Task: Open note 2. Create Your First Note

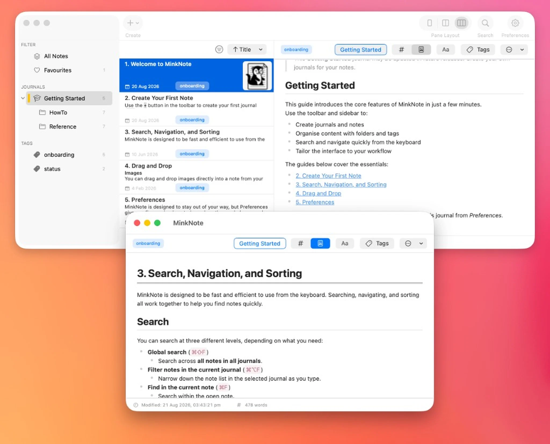Action: pos(196,109)
